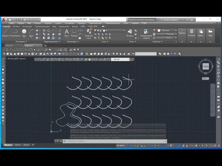The height and width of the screenshot is (166, 222).
Task: Click the new drawing tab plus button
Action: coord(45,46)
